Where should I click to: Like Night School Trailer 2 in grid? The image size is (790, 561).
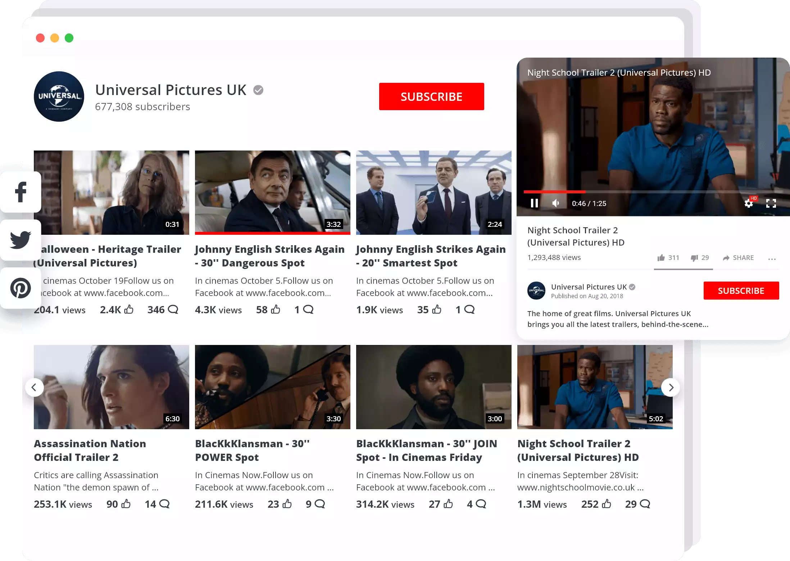(607, 504)
